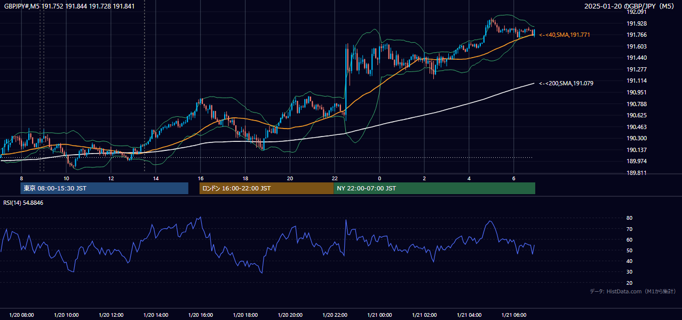Click the 1/21 06:00 time label
This screenshot has height=320, width=682.
pyautogui.click(x=514, y=315)
